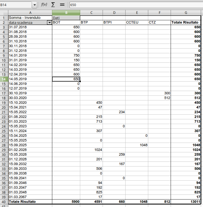Click the BTPI total 660
This screenshot has width=203, height=207.
pos(114,201)
